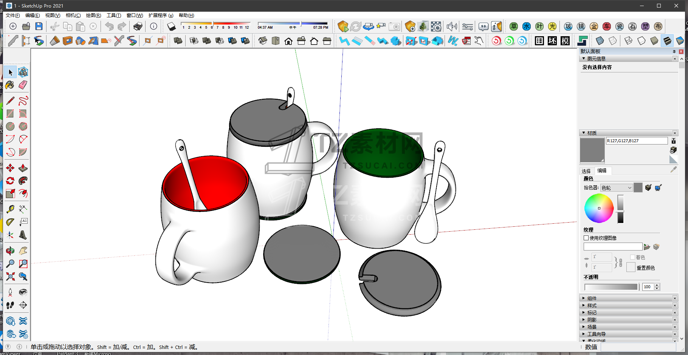This screenshot has height=355, width=688.
Task: Expand the 场景 panel
Action: click(584, 327)
